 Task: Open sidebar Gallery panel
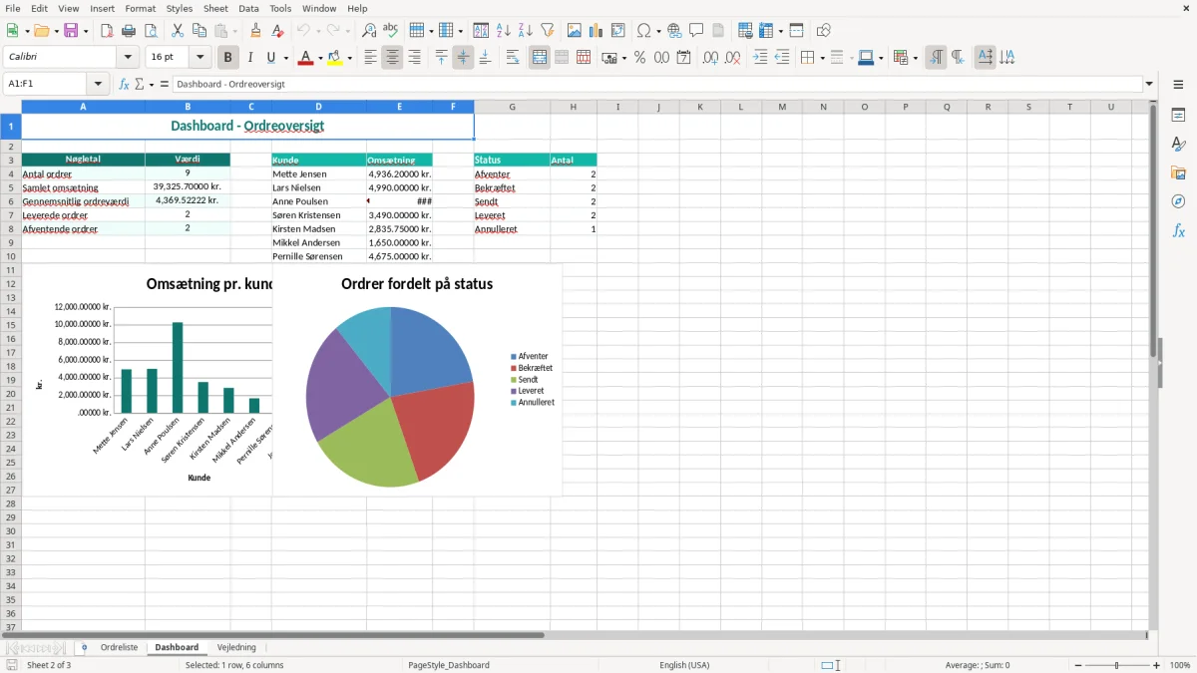click(1178, 173)
